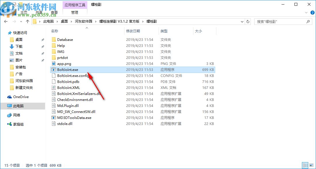Click the 716 KB size cell
316x169 pixels.
(208, 82)
